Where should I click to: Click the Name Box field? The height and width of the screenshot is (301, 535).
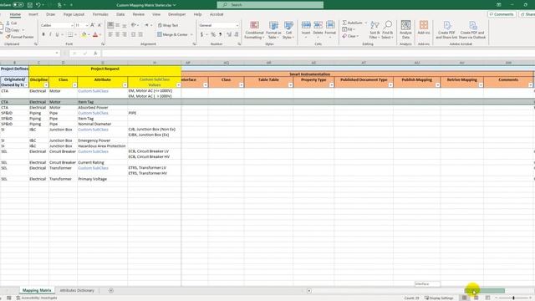[29, 54]
